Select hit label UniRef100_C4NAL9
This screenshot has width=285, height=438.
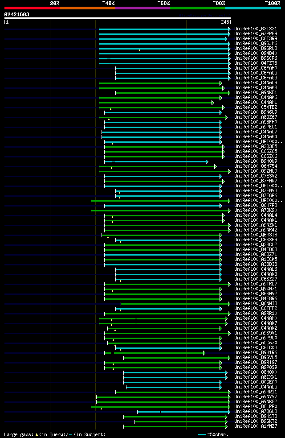(x=256, y=83)
